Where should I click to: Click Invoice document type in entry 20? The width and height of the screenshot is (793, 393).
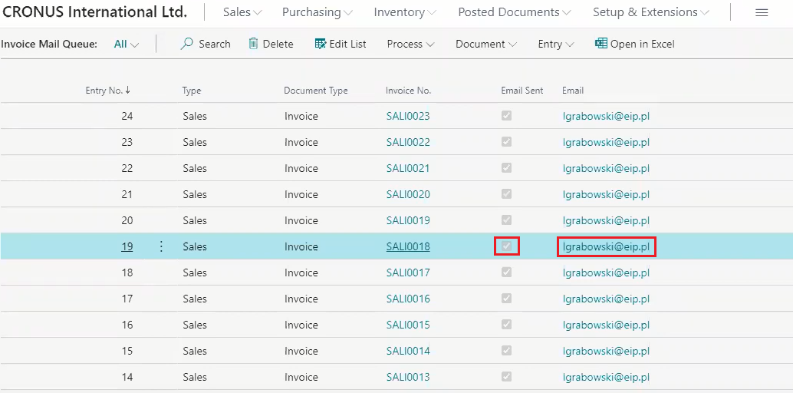(301, 220)
